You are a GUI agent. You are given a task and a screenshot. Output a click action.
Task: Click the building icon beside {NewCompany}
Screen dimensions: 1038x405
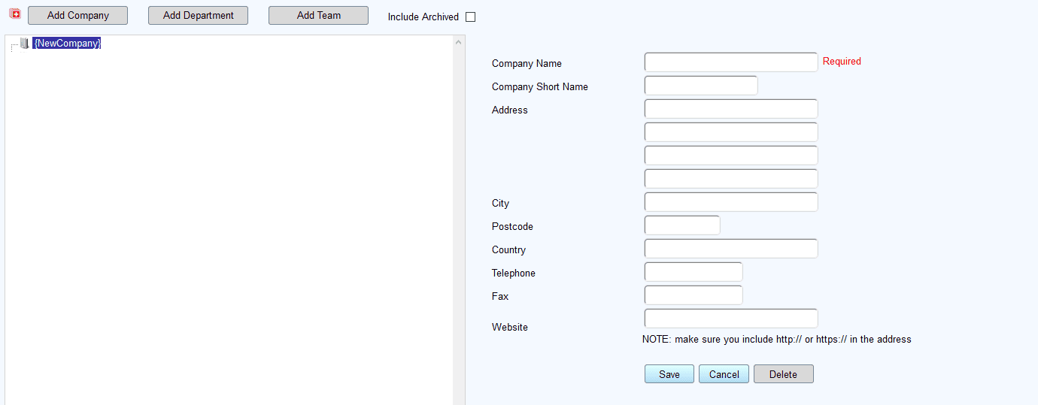(x=24, y=44)
